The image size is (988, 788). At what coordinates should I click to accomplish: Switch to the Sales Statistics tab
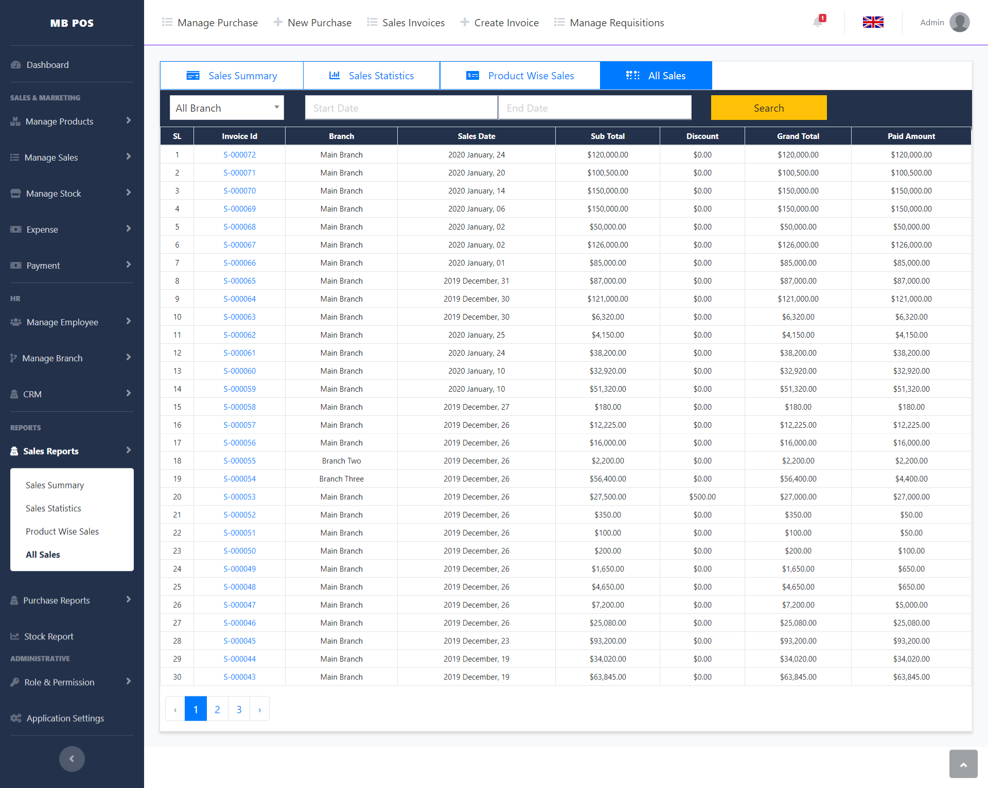click(372, 76)
